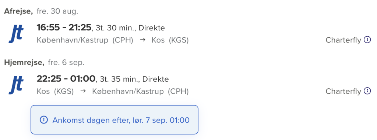Click the outbound Charterfly label
The image size is (377, 140).
pos(343,40)
